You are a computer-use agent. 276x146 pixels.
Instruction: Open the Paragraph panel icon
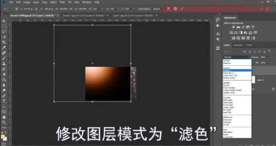(x=218, y=40)
